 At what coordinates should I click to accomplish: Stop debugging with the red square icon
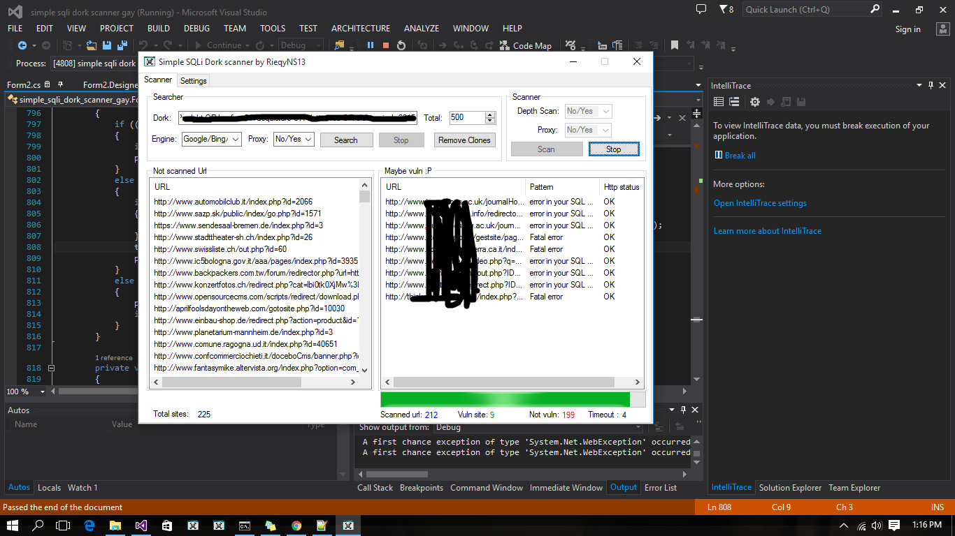pyautogui.click(x=386, y=45)
